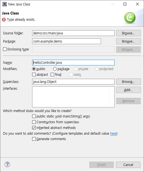Click the 'Do you want to add comments?' text
This screenshot has width=144, height=172.
tap(27, 134)
